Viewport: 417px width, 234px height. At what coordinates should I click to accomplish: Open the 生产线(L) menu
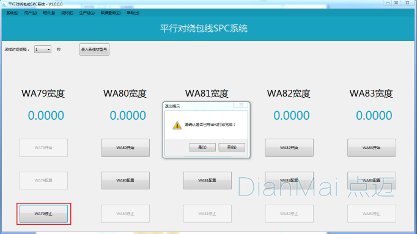click(87, 13)
